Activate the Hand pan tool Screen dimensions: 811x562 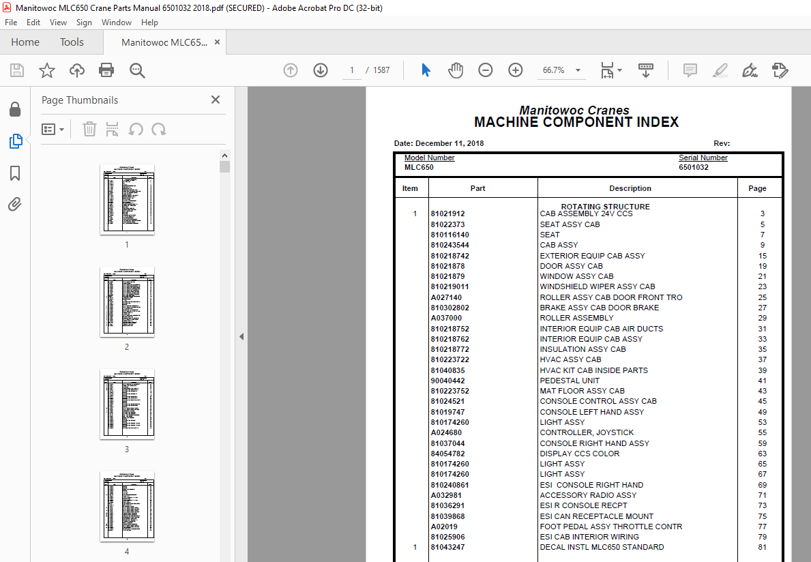[x=456, y=70]
